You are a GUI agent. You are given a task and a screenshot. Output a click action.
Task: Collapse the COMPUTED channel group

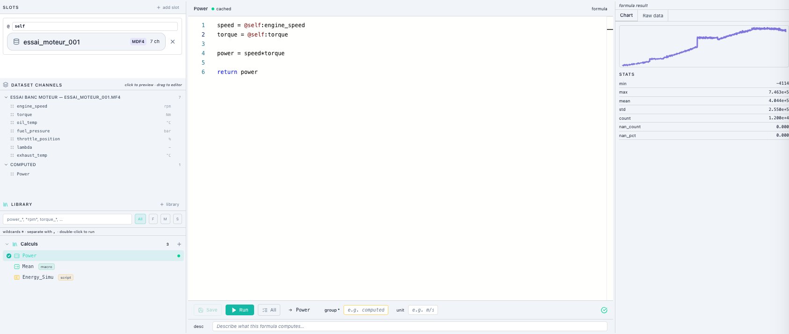6,165
